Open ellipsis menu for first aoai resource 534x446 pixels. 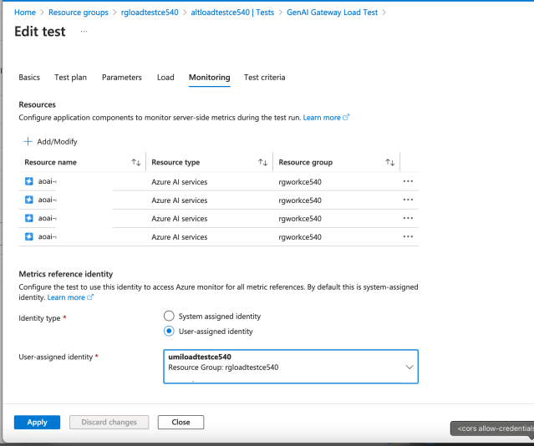[408, 181]
